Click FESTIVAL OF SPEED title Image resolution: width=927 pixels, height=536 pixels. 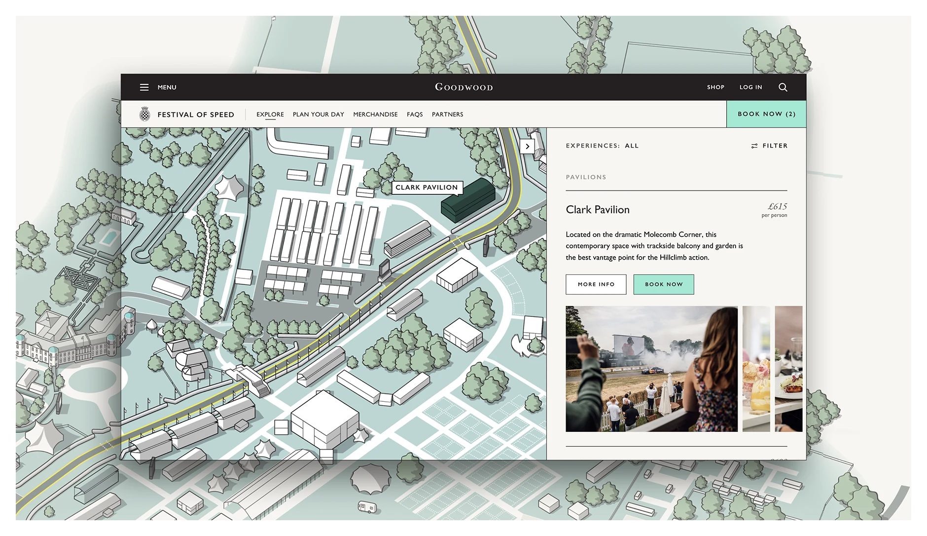pos(196,115)
